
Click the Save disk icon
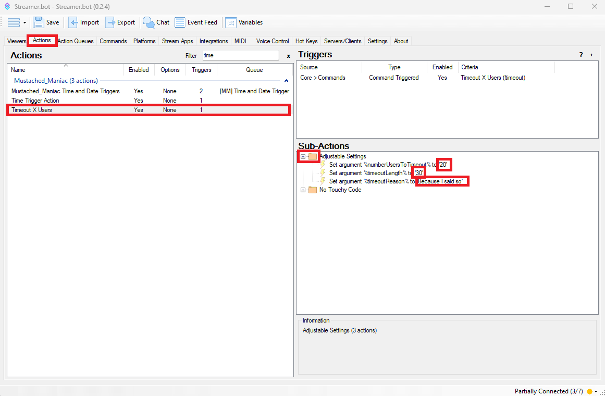(39, 22)
